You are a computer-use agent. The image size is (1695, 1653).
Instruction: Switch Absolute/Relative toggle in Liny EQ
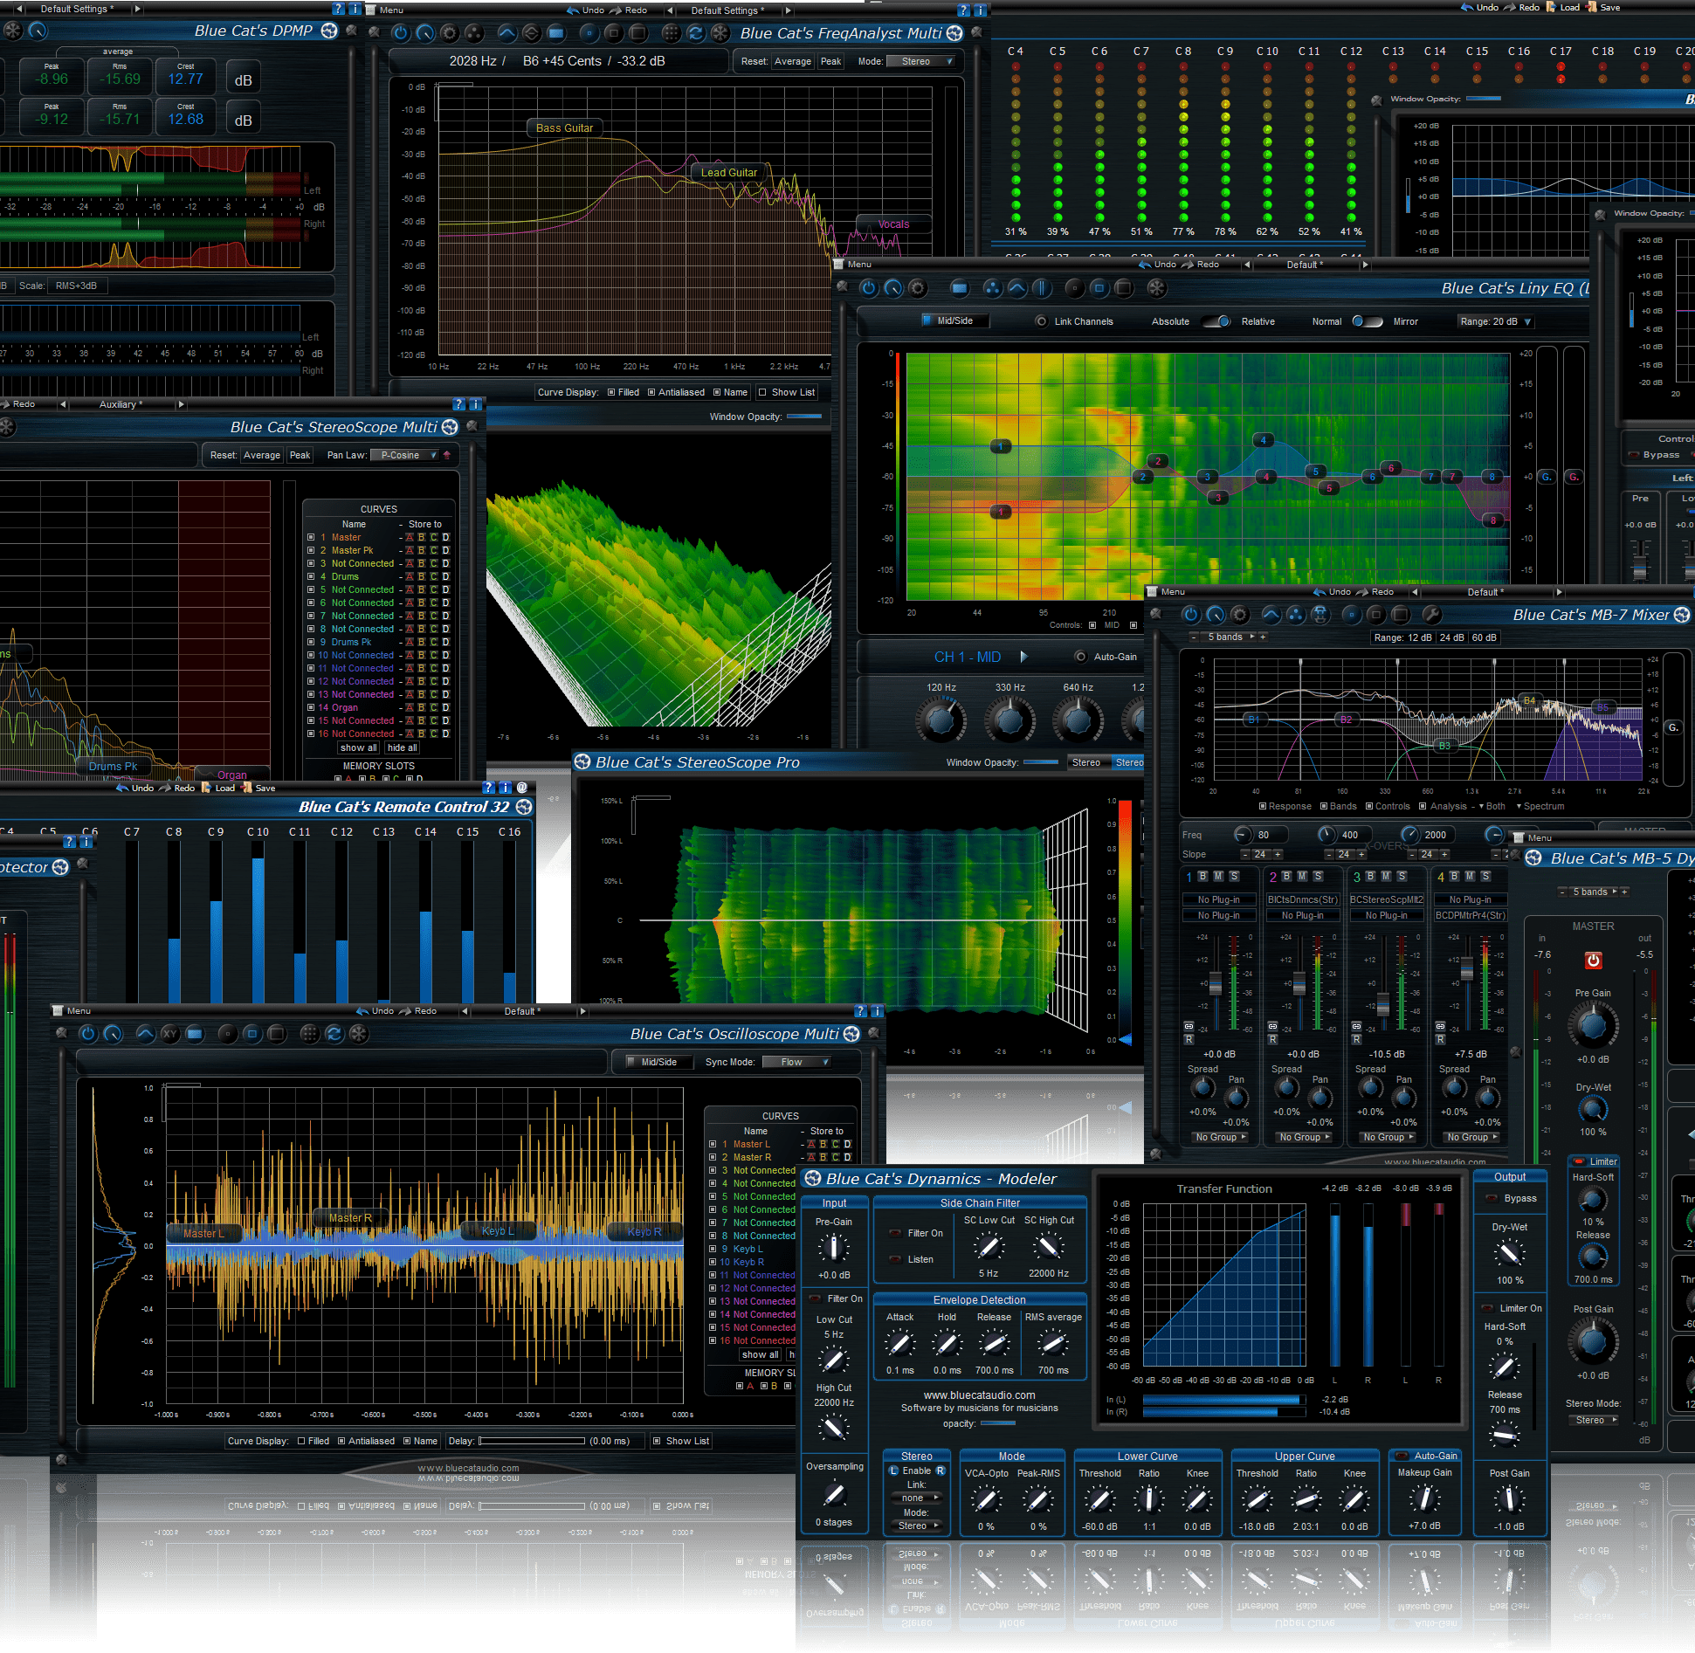tap(1216, 321)
